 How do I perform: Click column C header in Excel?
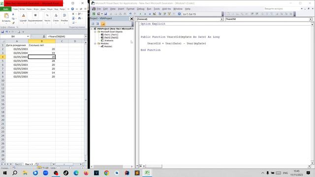62,41
